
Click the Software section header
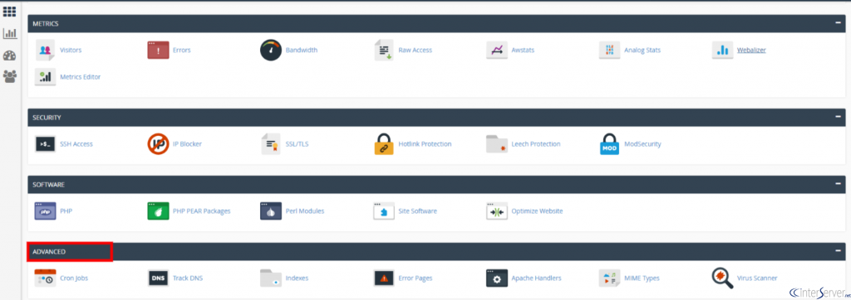(435, 184)
